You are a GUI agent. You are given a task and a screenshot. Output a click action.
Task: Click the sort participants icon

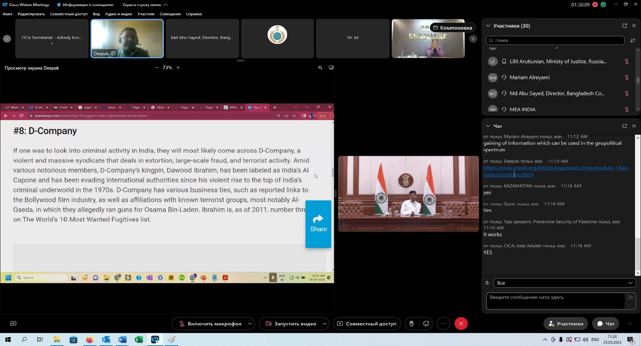[x=633, y=40]
